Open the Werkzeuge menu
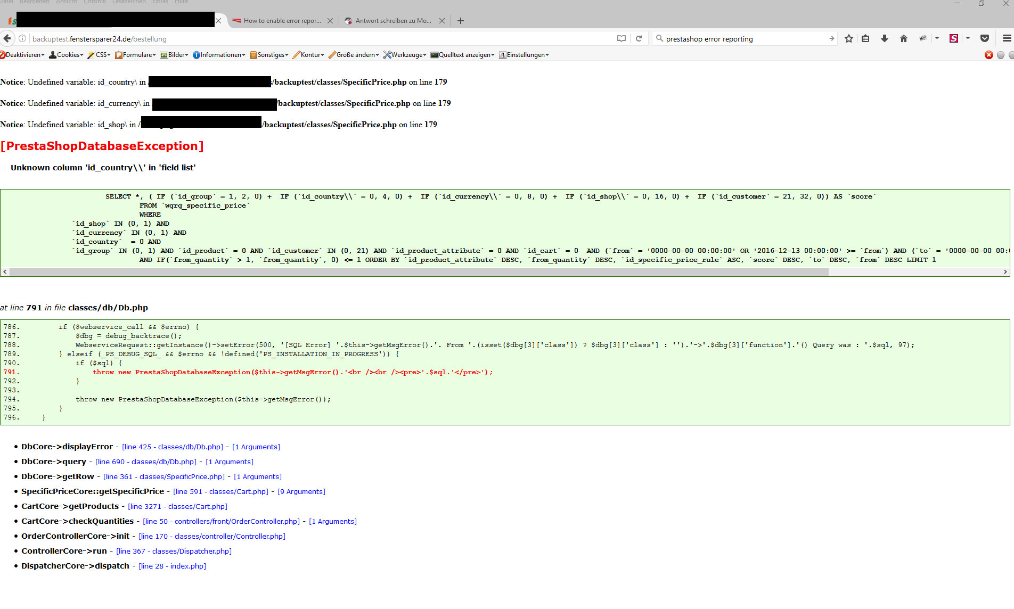Viewport: 1014px width, 609px height. click(x=405, y=55)
